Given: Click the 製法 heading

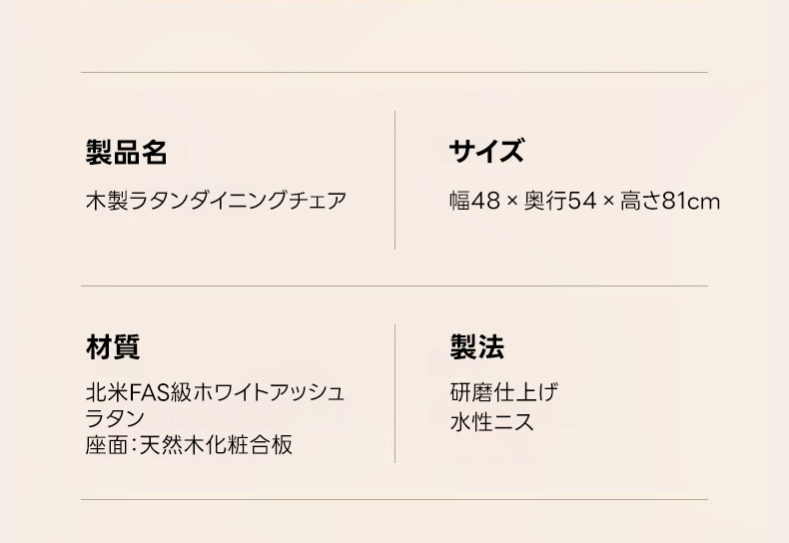Looking at the screenshot, I should (x=476, y=347).
